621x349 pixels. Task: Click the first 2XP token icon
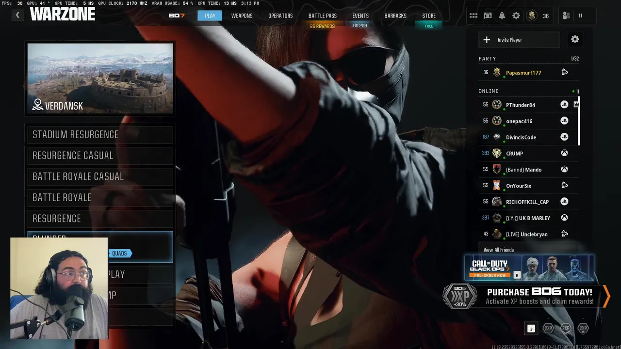point(548,328)
